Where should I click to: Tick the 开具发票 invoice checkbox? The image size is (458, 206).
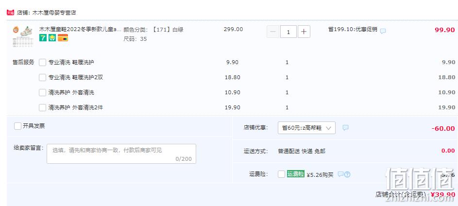[x=17, y=126]
